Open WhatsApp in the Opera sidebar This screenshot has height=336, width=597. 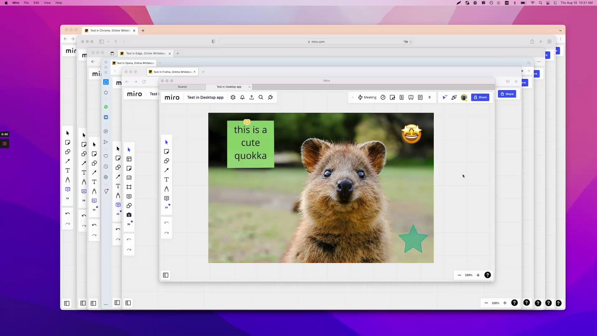(106, 107)
